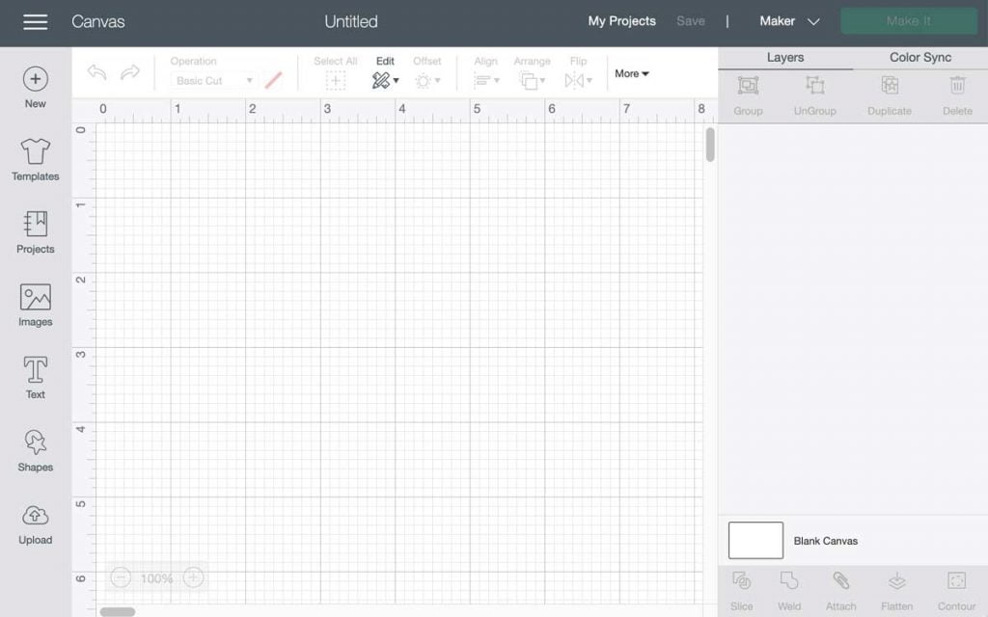Open the Shapes tool
Viewport: 988px width, 617px height.
pos(36,451)
